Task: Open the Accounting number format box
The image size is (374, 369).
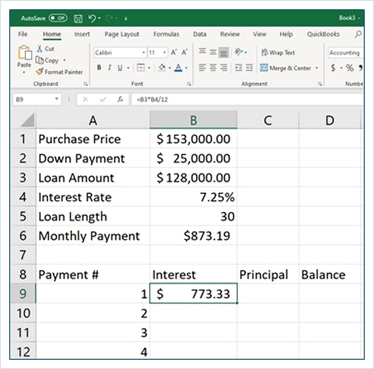Action: click(x=345, y=53)
